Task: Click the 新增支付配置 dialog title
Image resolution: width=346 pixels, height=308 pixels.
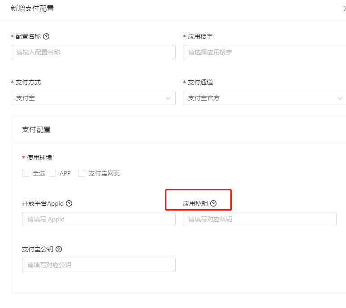Action: [32, 9]
